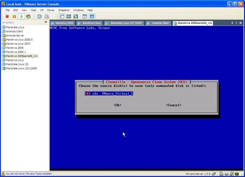Click the Revert to snapshot toolbar icon
Viewport: 245px width, 177px height.
click(47, 16)
